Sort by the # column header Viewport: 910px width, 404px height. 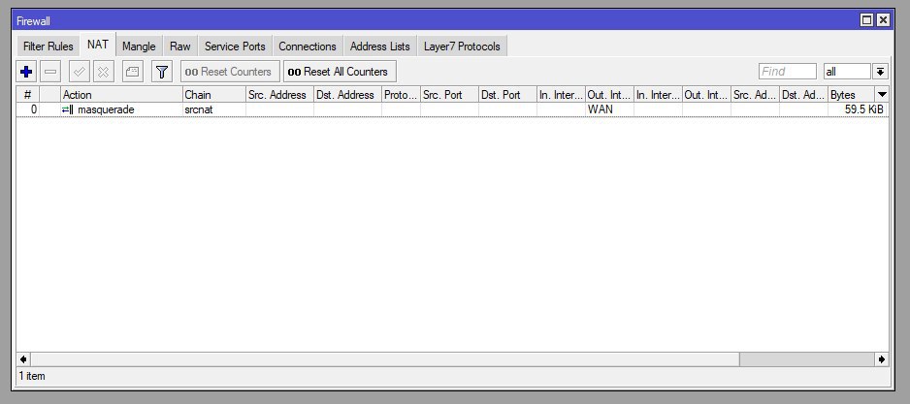pos(27,95)
